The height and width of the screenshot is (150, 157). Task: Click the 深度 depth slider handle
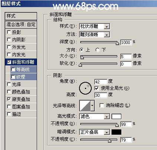tap(117, 43)
